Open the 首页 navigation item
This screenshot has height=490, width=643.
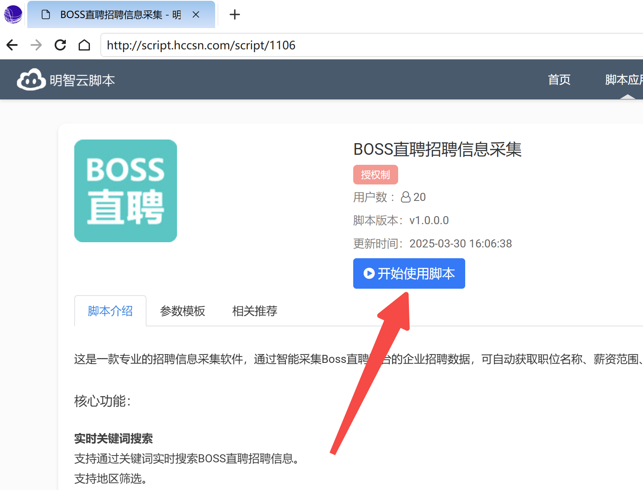[559, 79]
